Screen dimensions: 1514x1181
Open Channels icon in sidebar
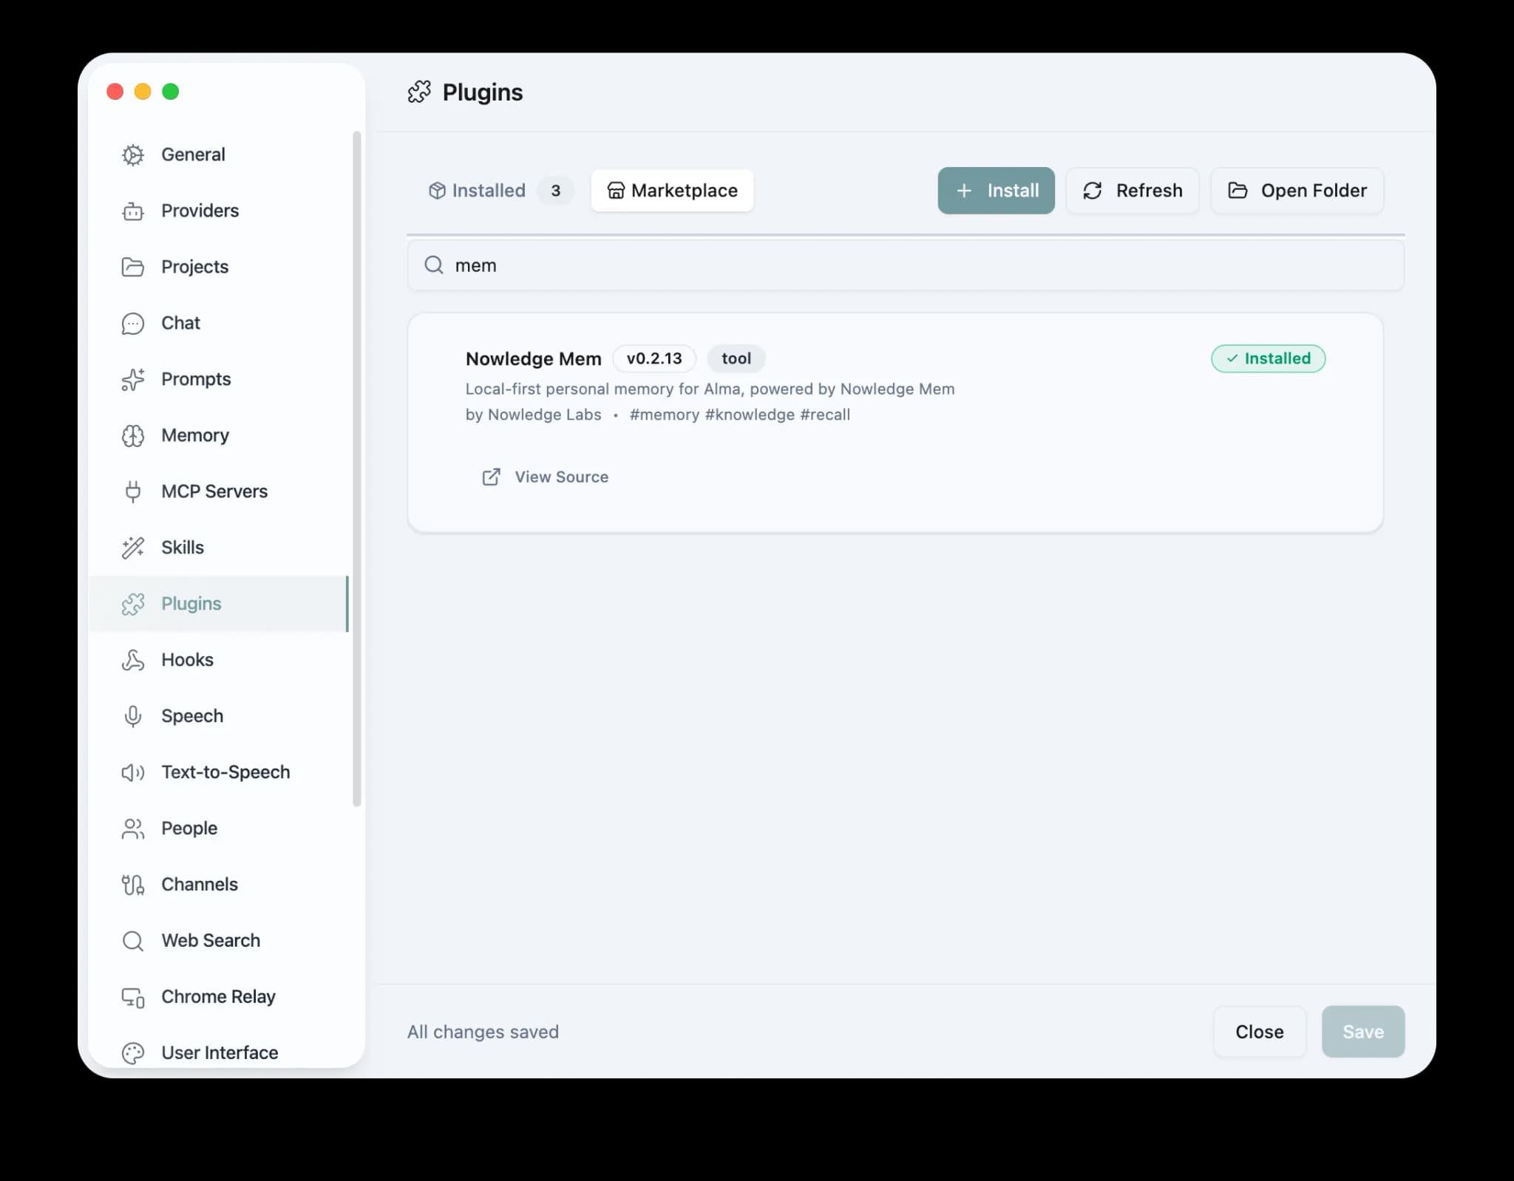133,885
